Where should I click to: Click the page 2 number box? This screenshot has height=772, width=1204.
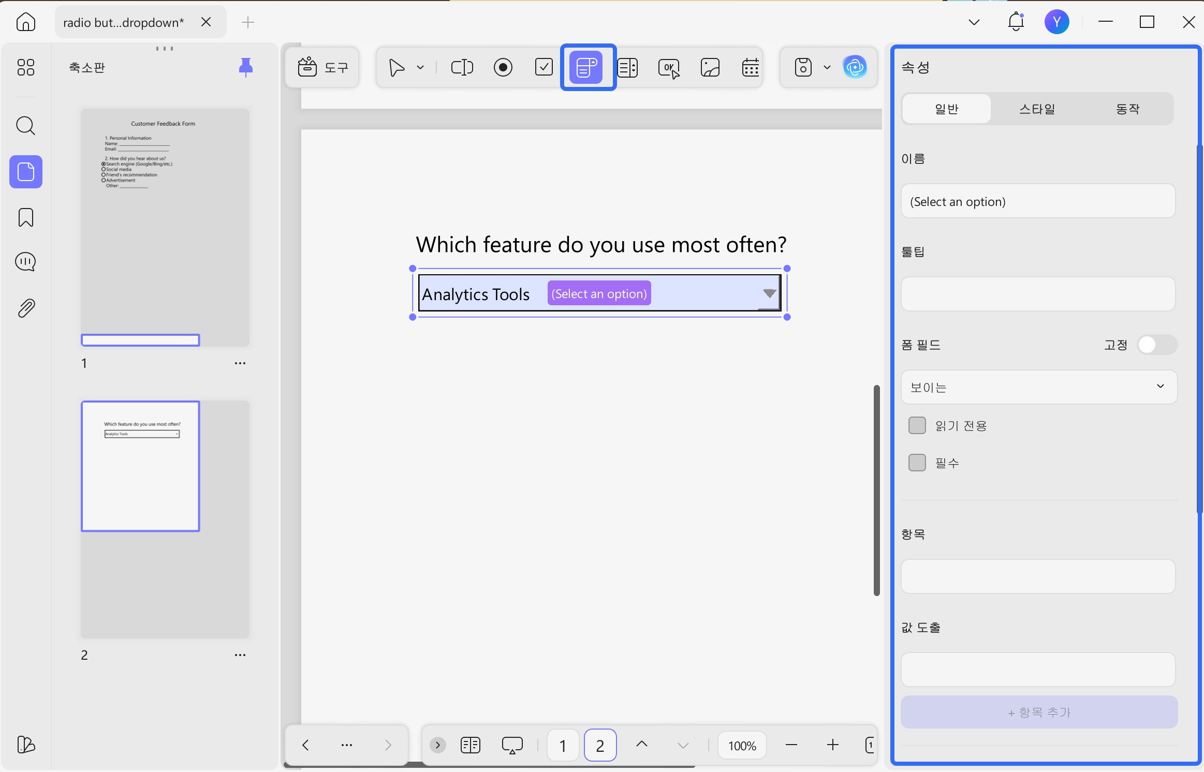point(600,745)
